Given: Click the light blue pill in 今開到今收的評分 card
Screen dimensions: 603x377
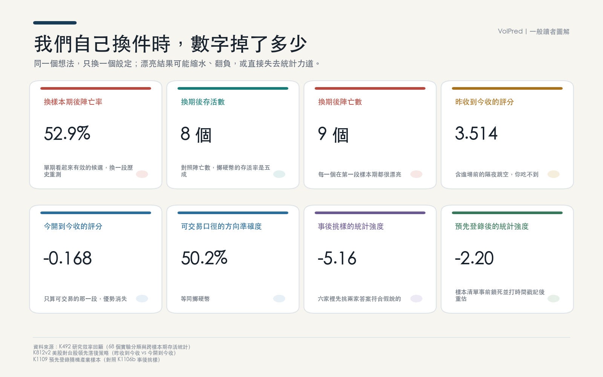Looking at the screenshot, I should click(x=142, y=299).
